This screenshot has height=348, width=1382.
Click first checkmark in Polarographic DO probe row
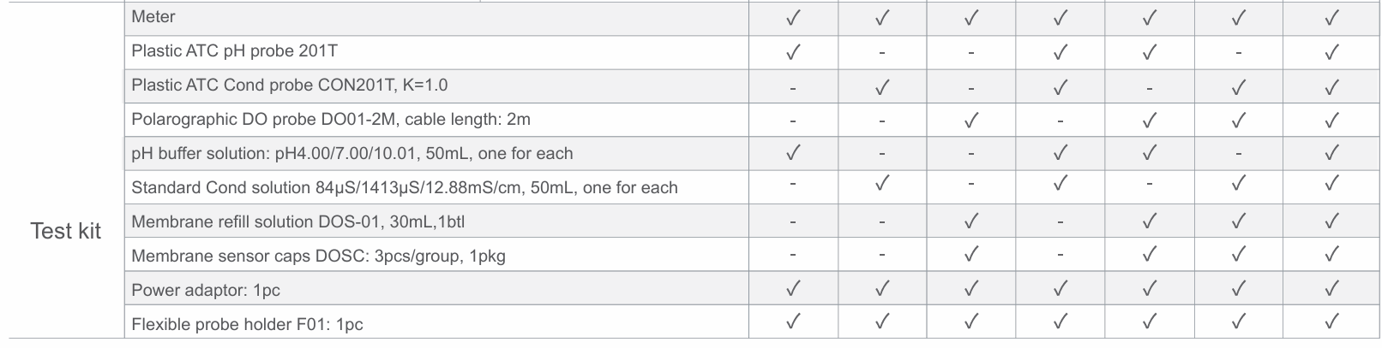971,121
